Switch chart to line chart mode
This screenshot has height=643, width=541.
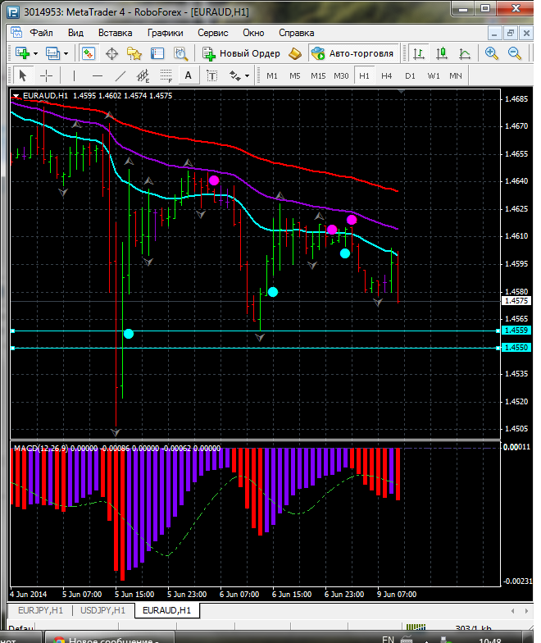click(464, 54)
